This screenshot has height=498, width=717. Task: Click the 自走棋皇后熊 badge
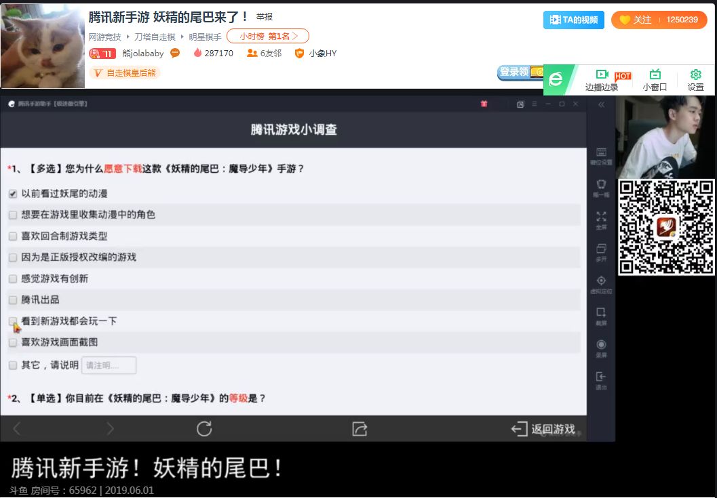(x=125, y=72)
